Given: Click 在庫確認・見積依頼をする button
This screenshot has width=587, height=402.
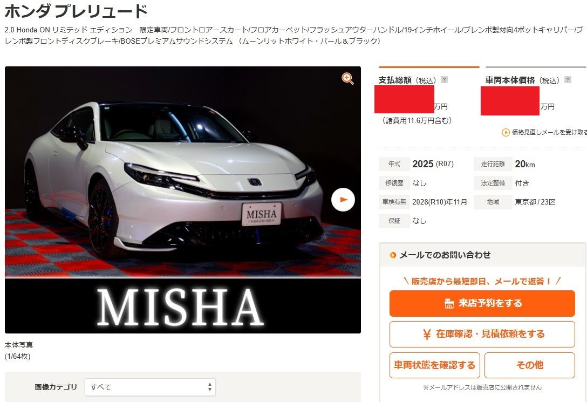Looking at the screenshot, I should pyautogui.click(x=482, y=334).
